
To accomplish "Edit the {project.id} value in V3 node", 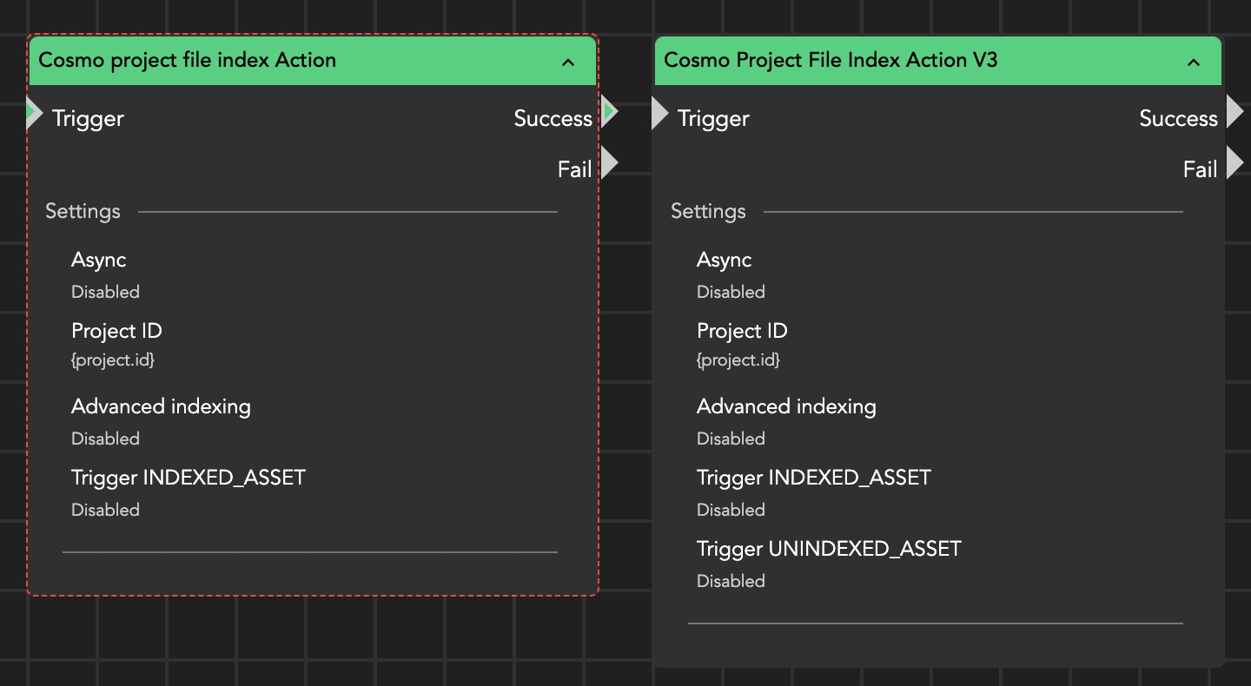I will [x=738, y=359].
